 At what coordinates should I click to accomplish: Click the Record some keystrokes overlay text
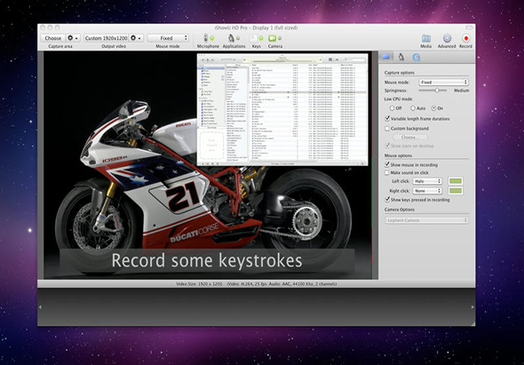pos(207,260)
